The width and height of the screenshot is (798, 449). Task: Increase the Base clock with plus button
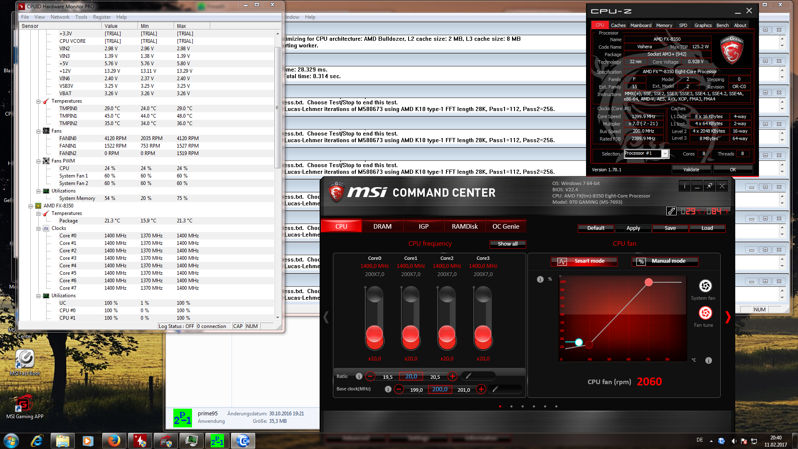481,389
